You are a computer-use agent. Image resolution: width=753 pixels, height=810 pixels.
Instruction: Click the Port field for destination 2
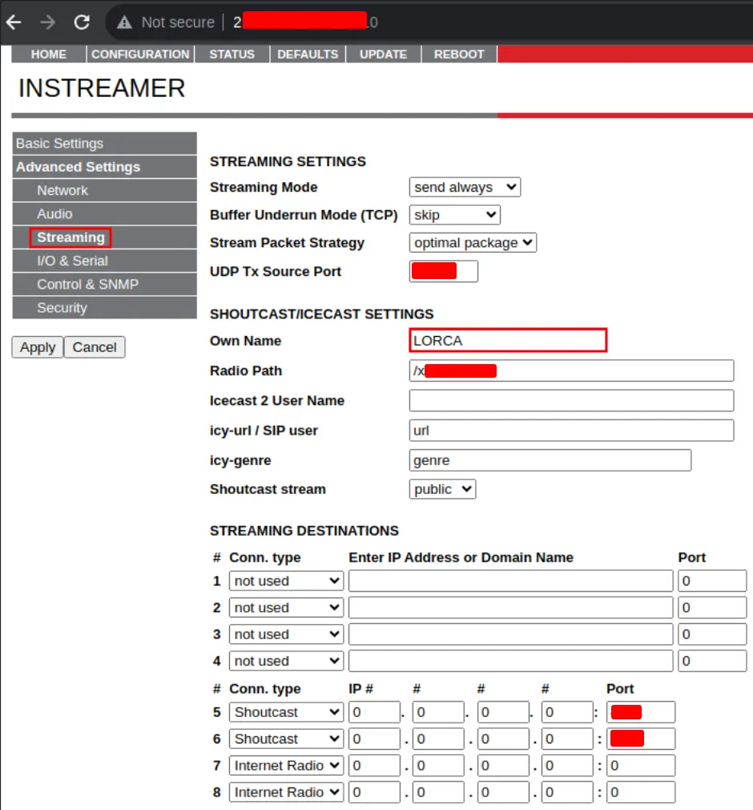coord(712,608)
